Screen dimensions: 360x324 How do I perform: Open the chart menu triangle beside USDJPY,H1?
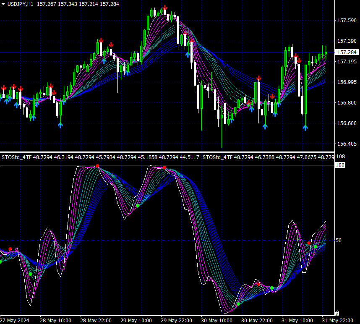click(x=3, y=4)
